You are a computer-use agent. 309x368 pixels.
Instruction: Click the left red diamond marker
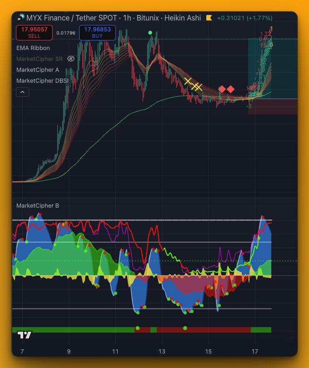coord(222,89)
